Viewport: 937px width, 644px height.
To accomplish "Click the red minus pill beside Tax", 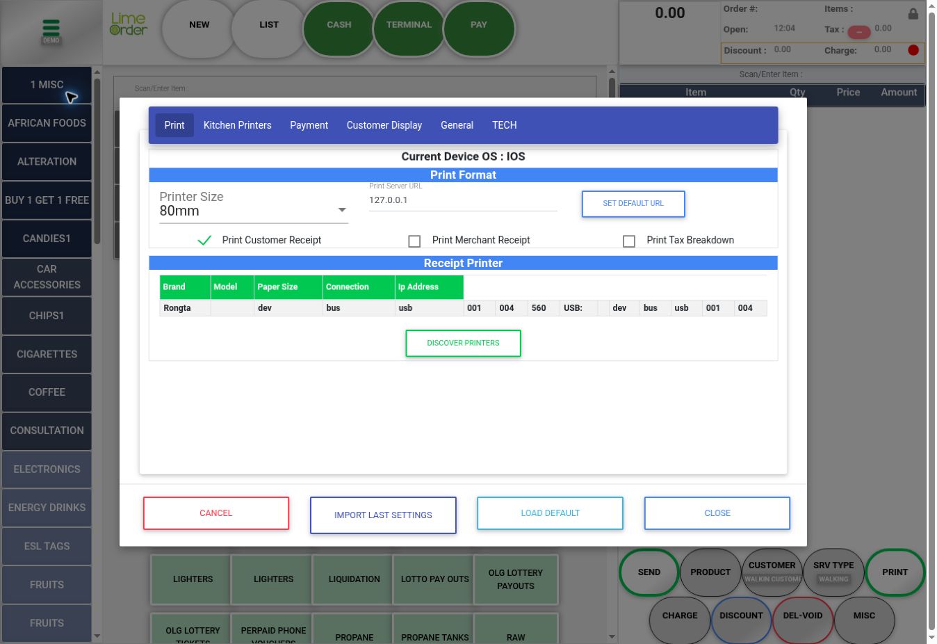I will [859, 32].
